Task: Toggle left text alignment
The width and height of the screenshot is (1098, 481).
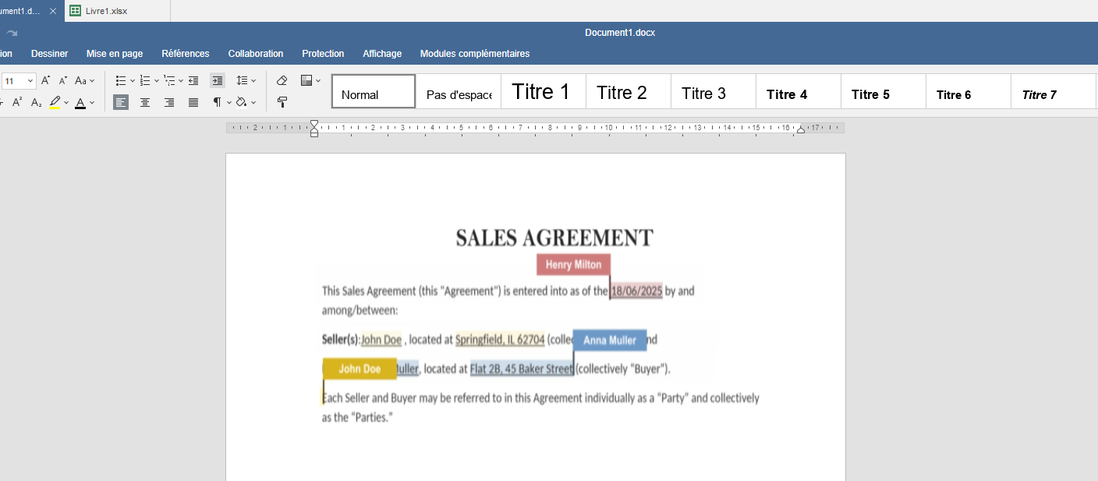Action: tap(121, 102)
